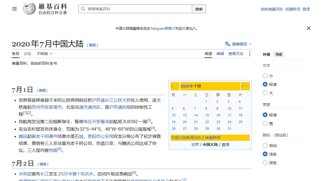This screenshot has width=323, height=181.
Task: Open the 编辑 tab next to 阅读
Action: (220, 54)
